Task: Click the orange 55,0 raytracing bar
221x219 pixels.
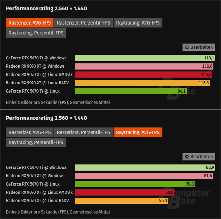Action: point(122,201)
